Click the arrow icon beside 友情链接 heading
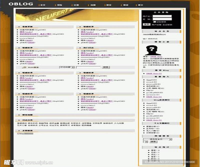Image resolution: width=200 pixels, height=167 pixels. pyautogui.click(x=19, y=131)
